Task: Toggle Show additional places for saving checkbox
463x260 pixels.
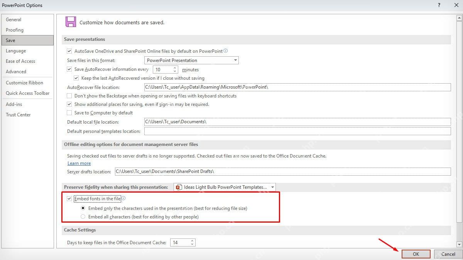Action: [69, 104]
